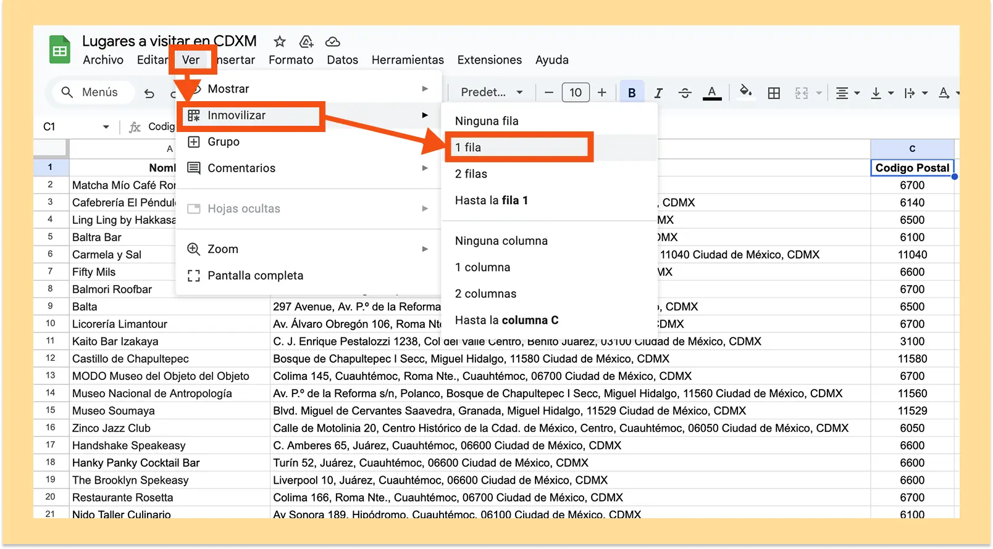Open the Editar menu
993x549 pixels.
(x=152, y=60)
